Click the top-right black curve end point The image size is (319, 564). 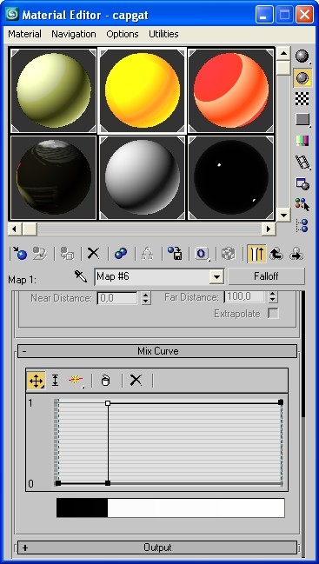coord(281,402)
